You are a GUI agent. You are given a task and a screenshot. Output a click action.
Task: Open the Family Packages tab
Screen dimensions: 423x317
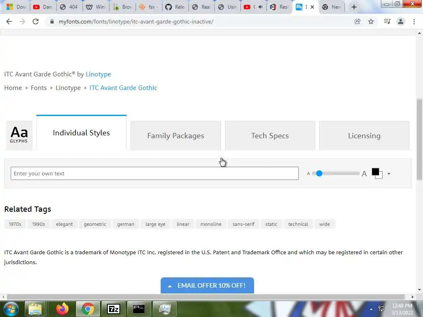coord(176,135)
